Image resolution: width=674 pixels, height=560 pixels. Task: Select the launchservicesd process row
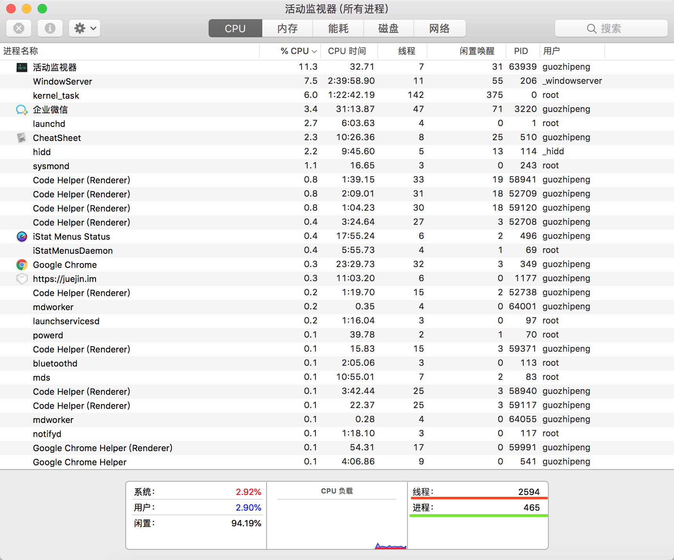pyautogui.click(x=337, y=321)
